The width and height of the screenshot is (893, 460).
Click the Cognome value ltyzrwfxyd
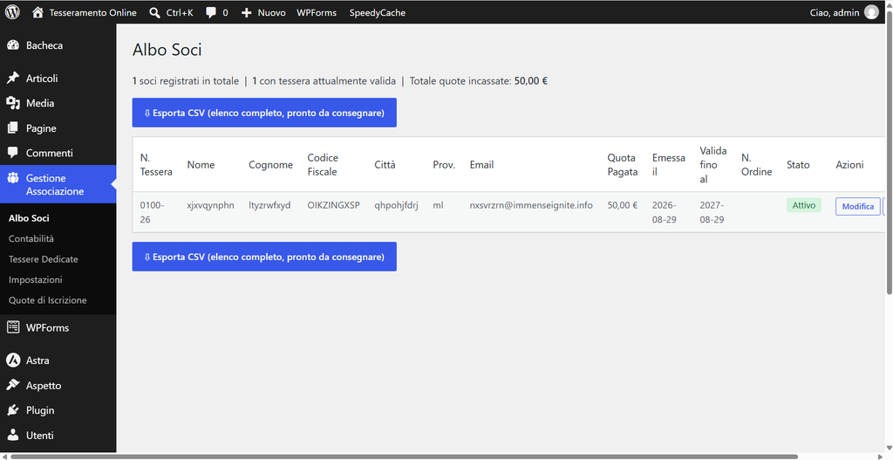coord(269,205)
